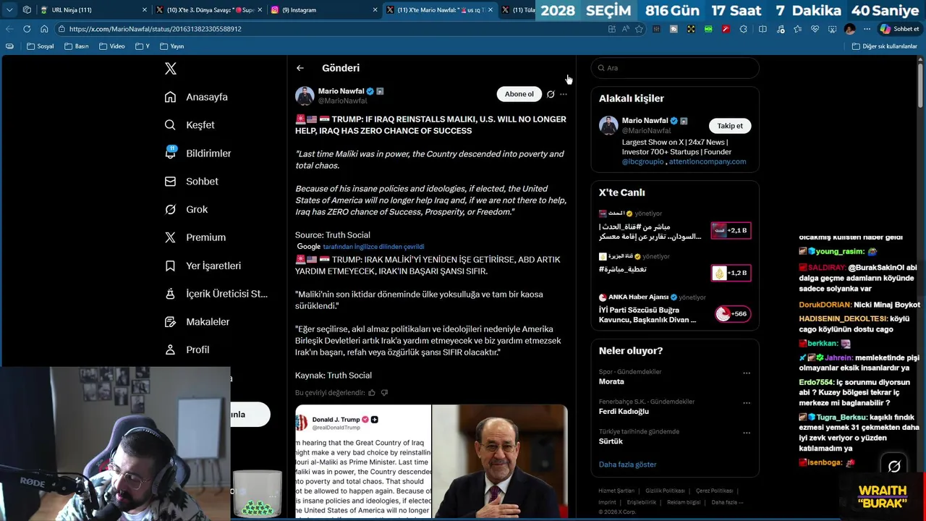Screen dimensions: 926x521
Task: Open browser settings and more menu
Action: coord(866,29)
